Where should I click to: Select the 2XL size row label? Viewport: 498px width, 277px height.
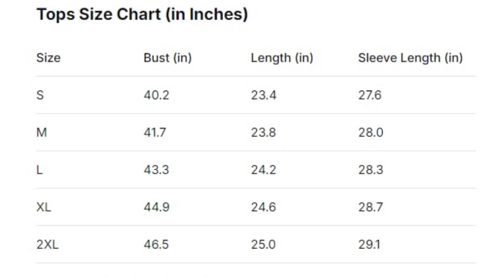point(47,244)
